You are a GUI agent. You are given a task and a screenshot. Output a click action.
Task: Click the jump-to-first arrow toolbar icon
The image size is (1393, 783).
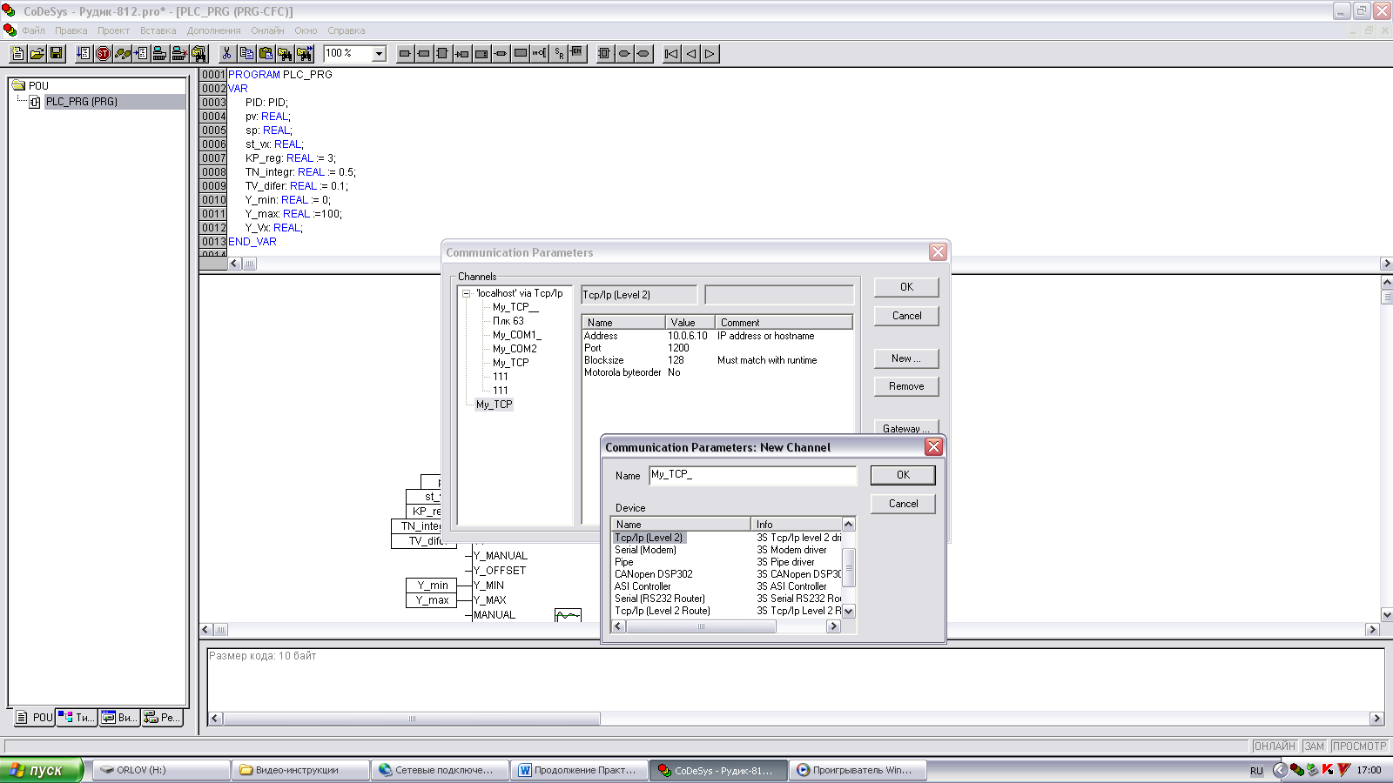pyautogui.click(x=671, y=53)
